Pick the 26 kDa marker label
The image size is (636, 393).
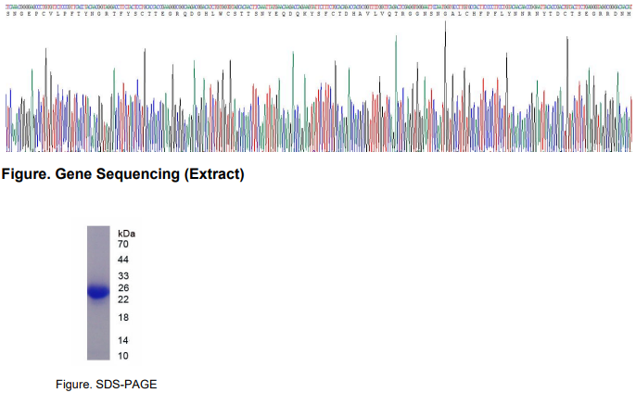pos(123,288)
